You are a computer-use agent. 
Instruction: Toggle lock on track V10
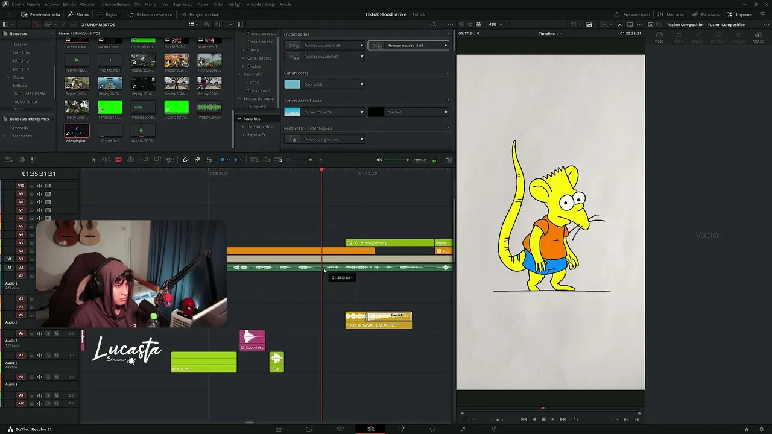[x=31, y=186]
